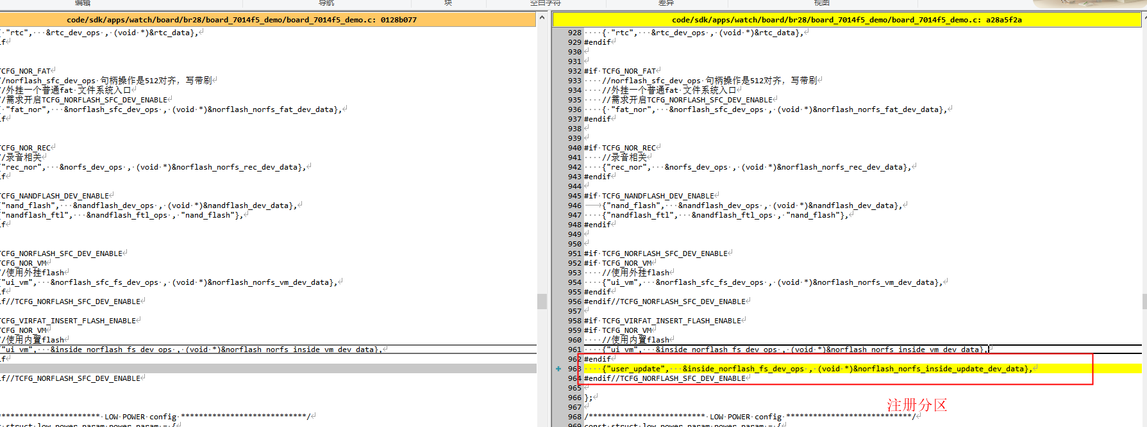
Task: Click the inside_norflash "ui_vm" entry on right line 961
Action: [x=795, y=350]
